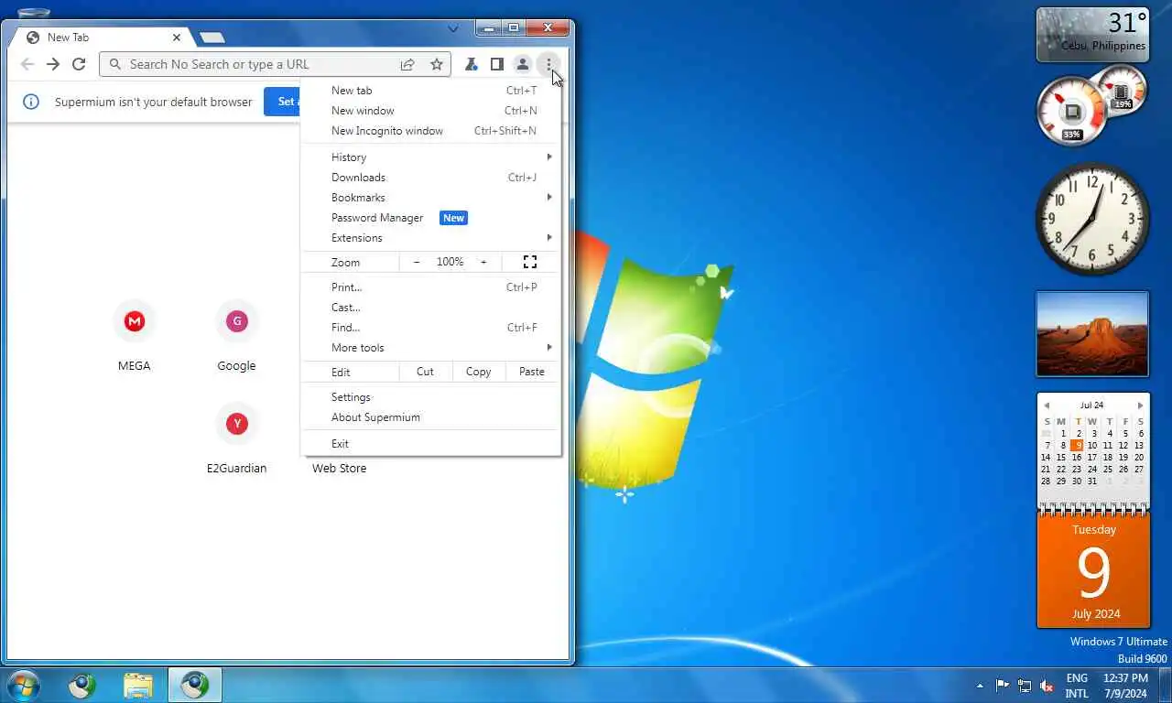The height and width of the screenshot is (703, 1172).
Task: Open the tab search chevron
Action: click(x=452, y=29)
